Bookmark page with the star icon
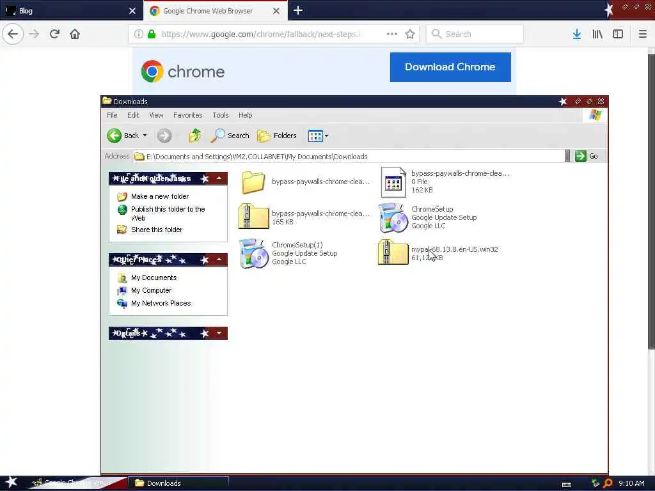 pyautogui.click(x=410, y=34)
